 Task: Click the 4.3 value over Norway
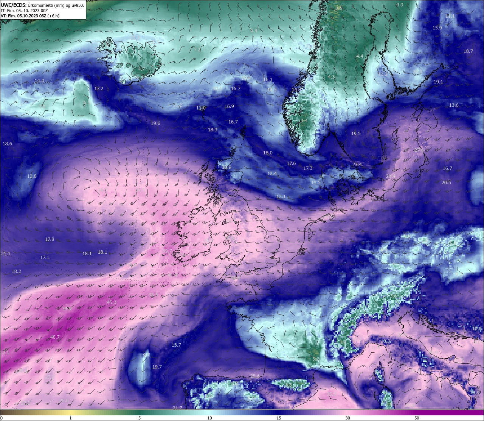[331, 77]
